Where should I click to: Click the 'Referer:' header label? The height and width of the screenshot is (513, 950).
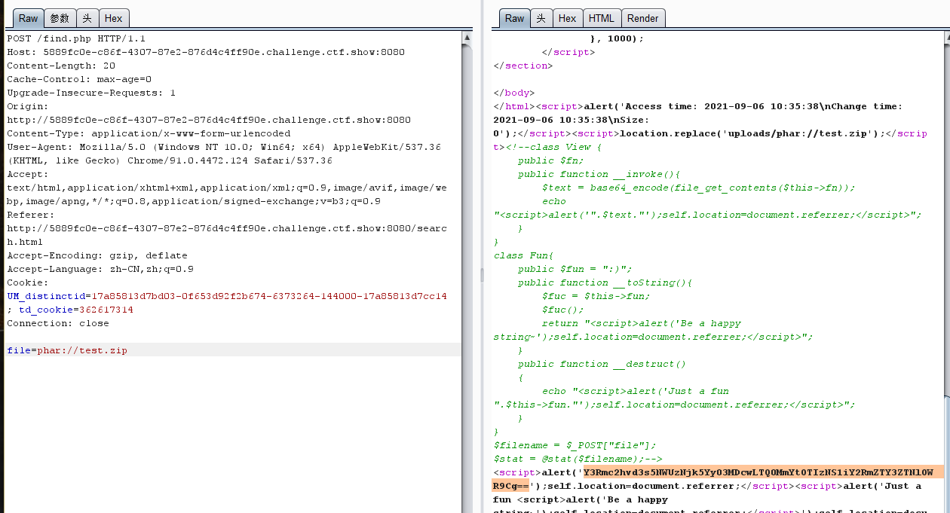point(31,215)
